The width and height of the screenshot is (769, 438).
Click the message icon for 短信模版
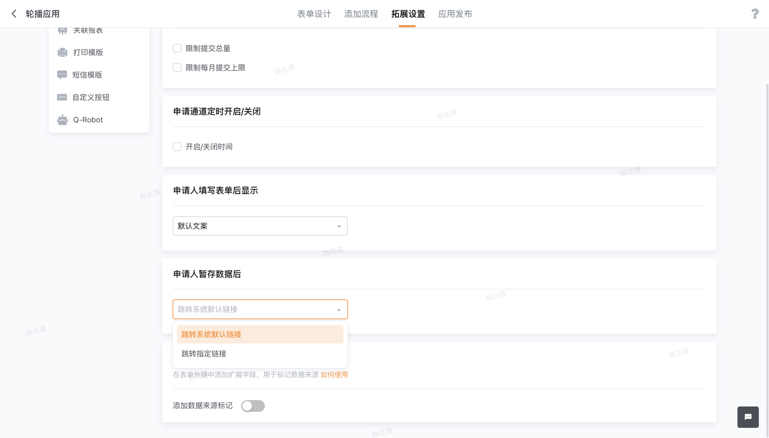[x=62, y=75]
